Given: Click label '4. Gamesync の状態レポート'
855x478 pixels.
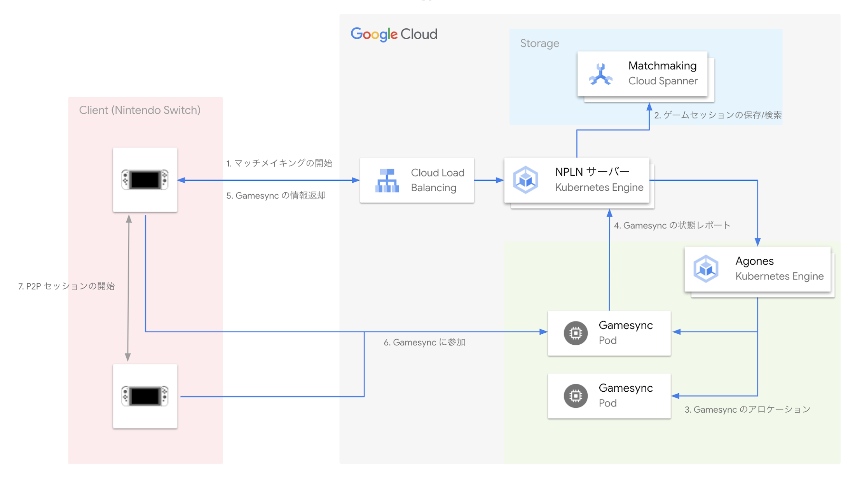Looking at the screenshot, I should (x=672, y=225).
